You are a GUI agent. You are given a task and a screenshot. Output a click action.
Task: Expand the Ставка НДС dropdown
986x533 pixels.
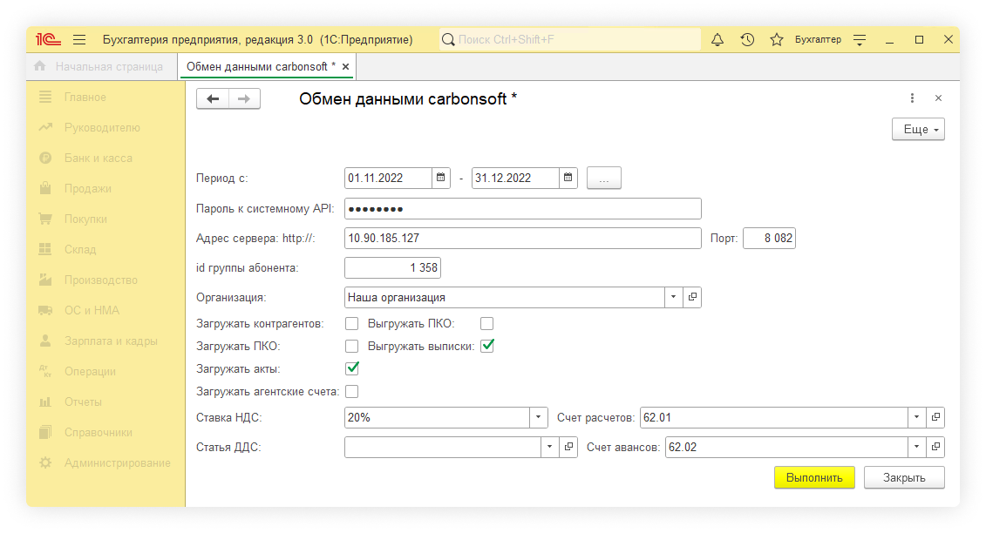coord(539,418)
